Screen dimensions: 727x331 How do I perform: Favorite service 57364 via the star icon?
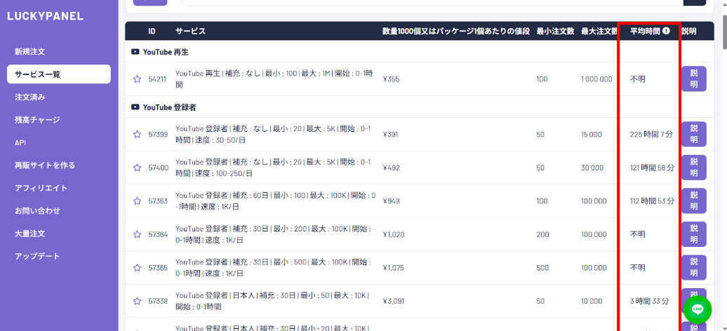[137, 234]
